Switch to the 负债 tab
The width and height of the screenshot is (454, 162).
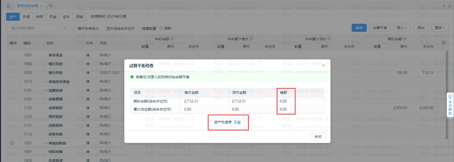26,17
